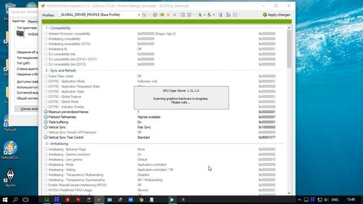Open dropdown arrow next to modified profiles icon
The image size is (363, 204).
[149, 15]
